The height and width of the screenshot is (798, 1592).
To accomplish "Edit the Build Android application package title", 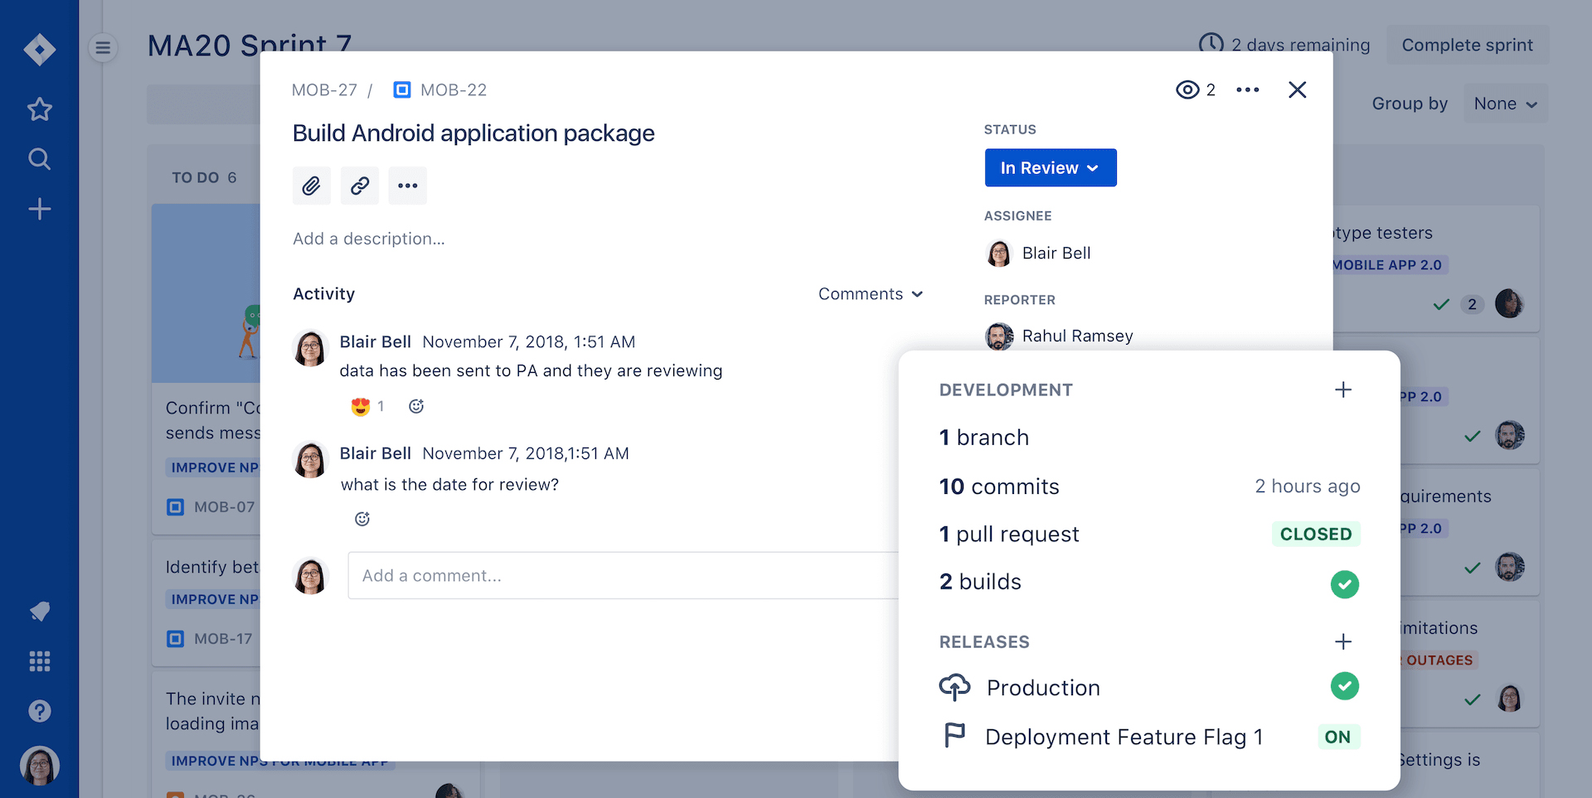I will (473, 133).
